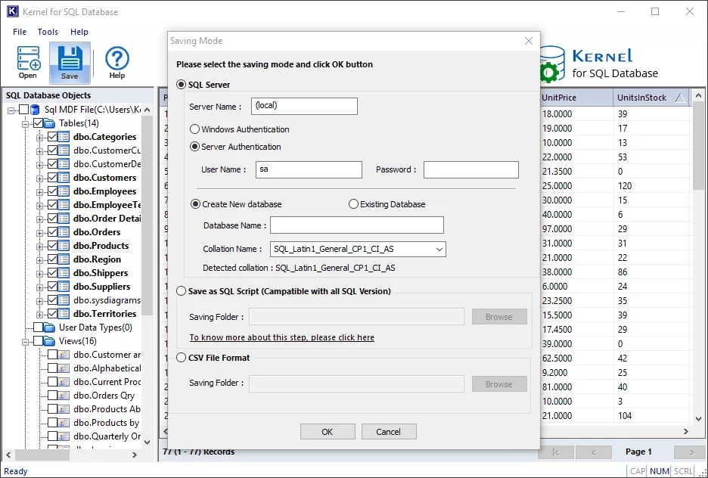Image resolution: width=708 pixels, height=478 pixels.
Task: Uncheck the Tables(14) checkbox
Action: pyautogui.click(x=39, y=123)
